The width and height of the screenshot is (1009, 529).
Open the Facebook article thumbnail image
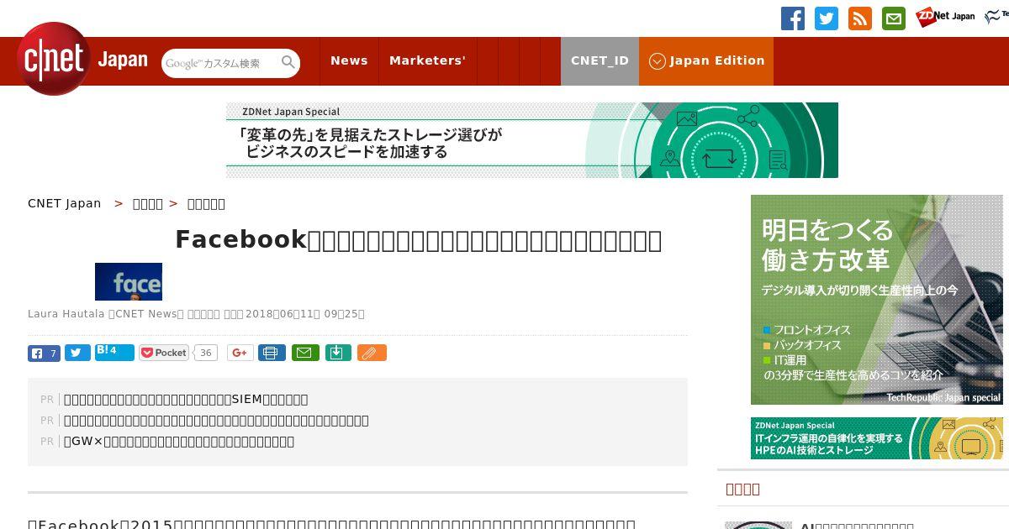tap(129, 281)
